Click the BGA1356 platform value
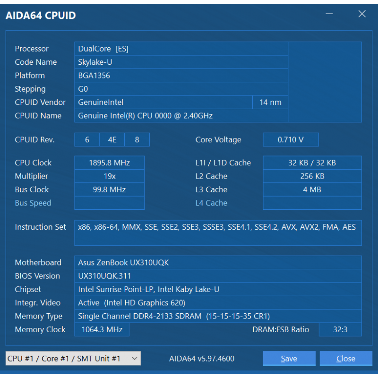 coord(181,76)
